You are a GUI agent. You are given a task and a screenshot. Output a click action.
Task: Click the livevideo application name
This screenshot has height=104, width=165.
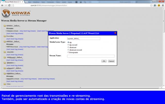point(10,36)
